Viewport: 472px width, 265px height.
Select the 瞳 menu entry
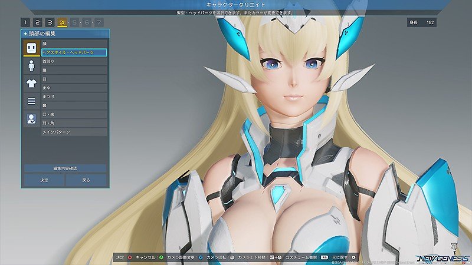74,70
